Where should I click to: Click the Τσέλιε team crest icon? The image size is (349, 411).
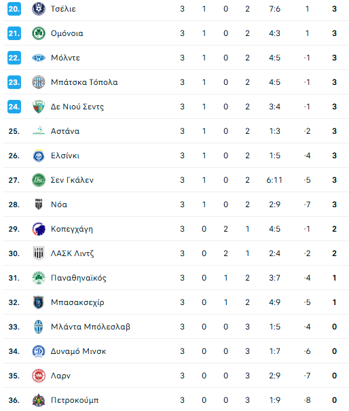[x=39, y=9]
